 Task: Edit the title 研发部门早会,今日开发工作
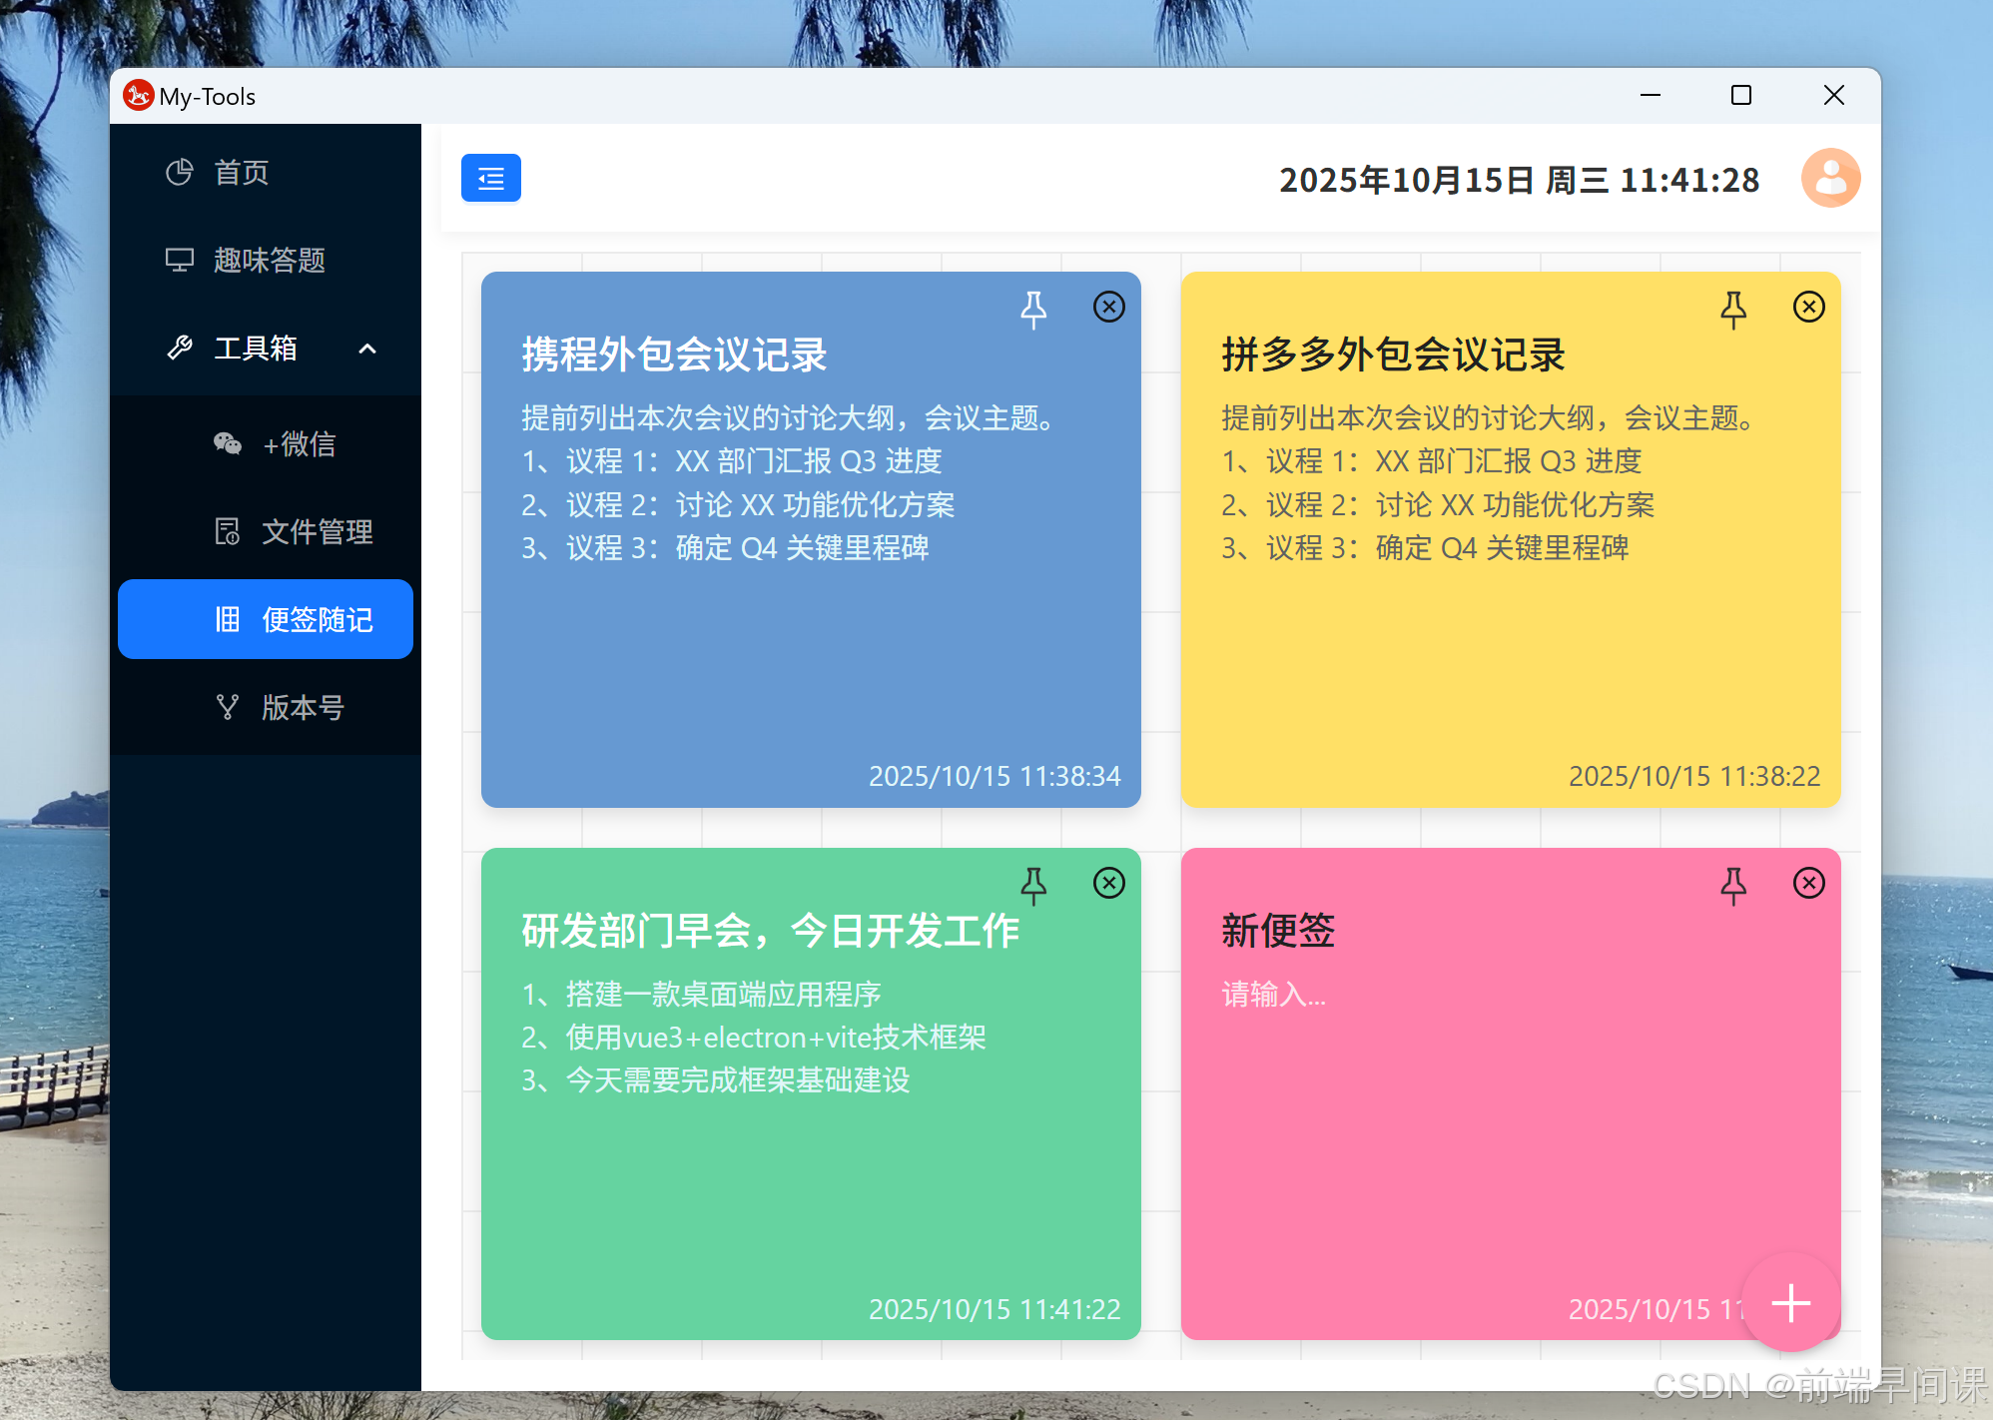coord(770,932)
